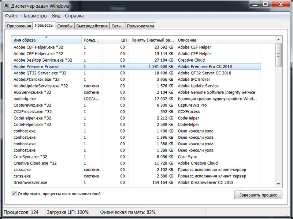Select the Adobe Premiere Pro.exe process
This screenshot has width=293, height=219.
136,66
